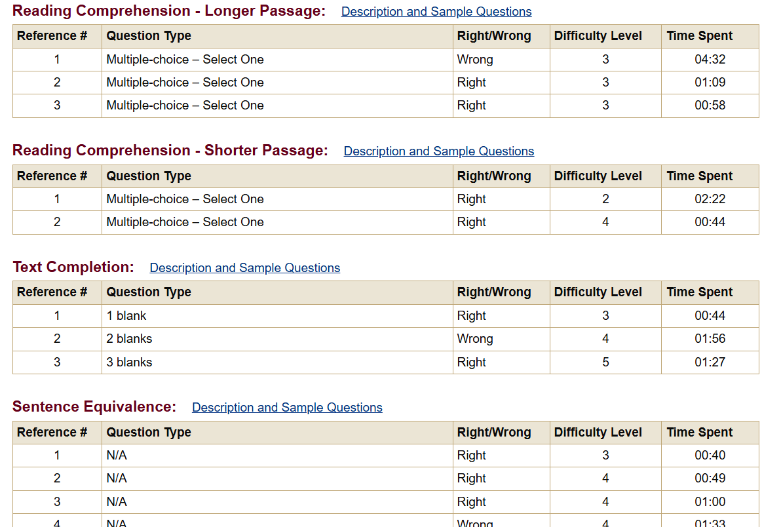
Task: Click the "Time Spent" header in Longer Passage table
Action: tap(699, 36)
